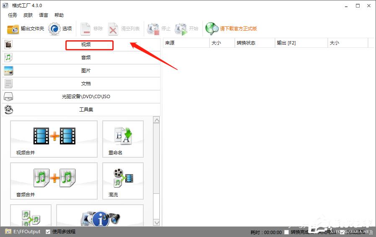
Task: Click the 耗时 : 00:00:00 elapsed time text
Action: click(x=266, y=232)
